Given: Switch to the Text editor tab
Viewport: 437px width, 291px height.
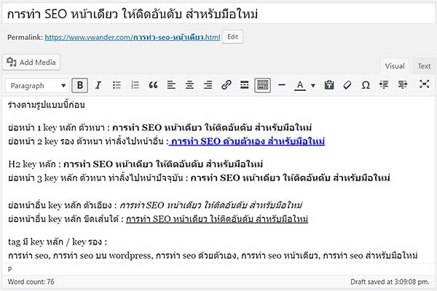Looking at the screenshot, I should (x=424, y=66).
